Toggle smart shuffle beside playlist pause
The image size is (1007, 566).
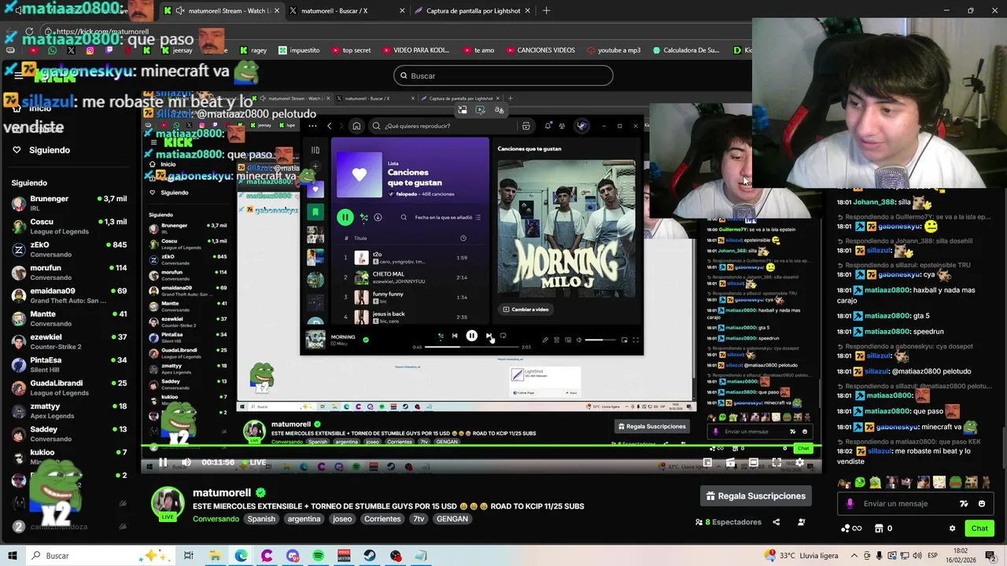(x=363, y=218)
